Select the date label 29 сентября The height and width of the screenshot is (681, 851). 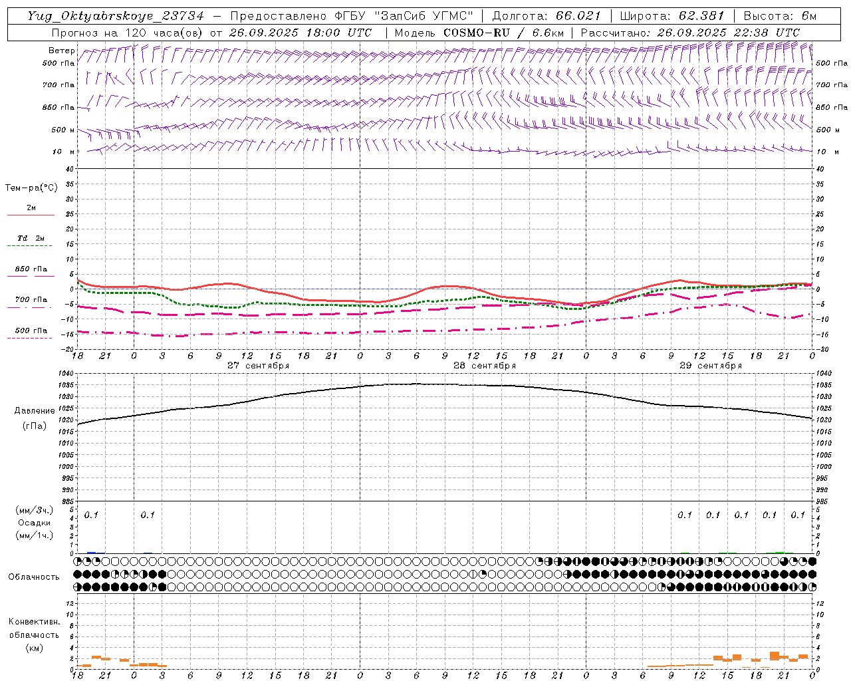pyautogui.click(x=711, y=365)
